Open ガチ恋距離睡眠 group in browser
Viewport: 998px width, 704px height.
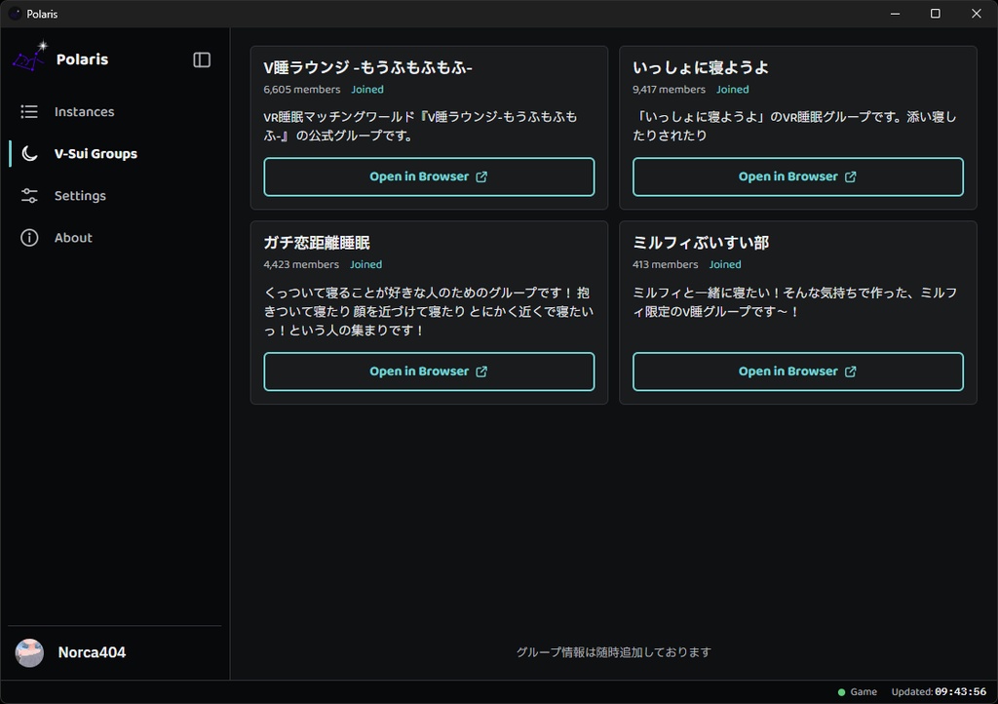(x=429, y=372)
